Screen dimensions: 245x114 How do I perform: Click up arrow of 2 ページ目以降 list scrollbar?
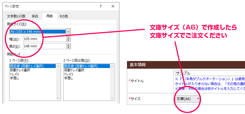112,66
